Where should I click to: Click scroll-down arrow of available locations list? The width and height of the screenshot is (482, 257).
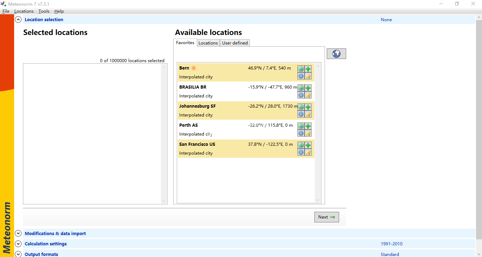(318, 200)
